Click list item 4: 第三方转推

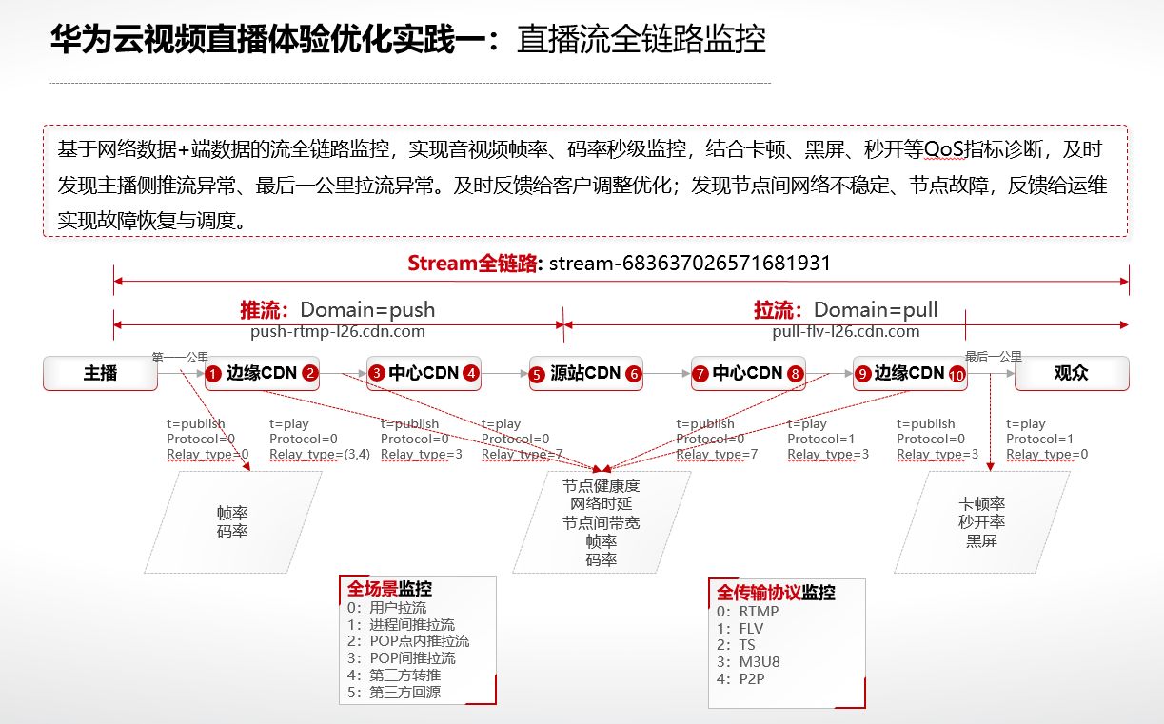[x=394, y=675]
